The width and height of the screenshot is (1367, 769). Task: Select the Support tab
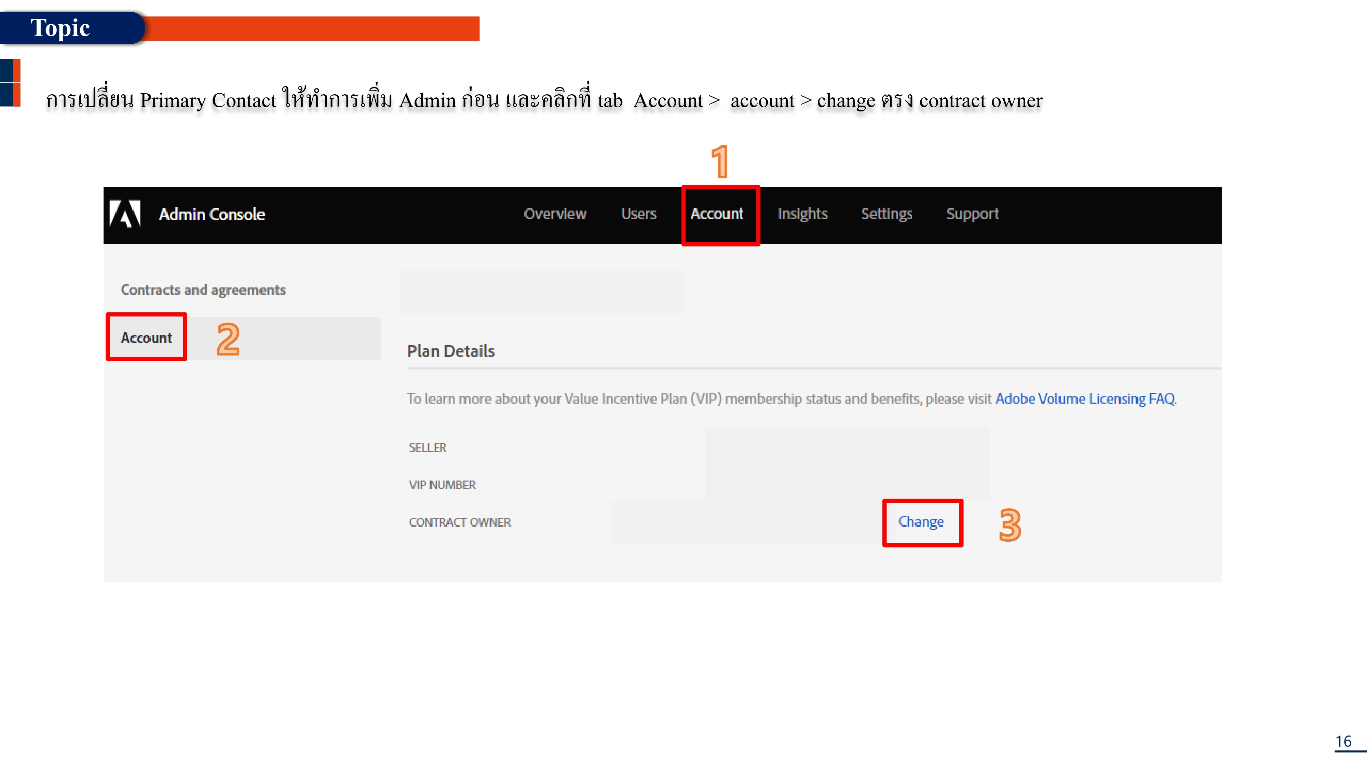[972, 214]
